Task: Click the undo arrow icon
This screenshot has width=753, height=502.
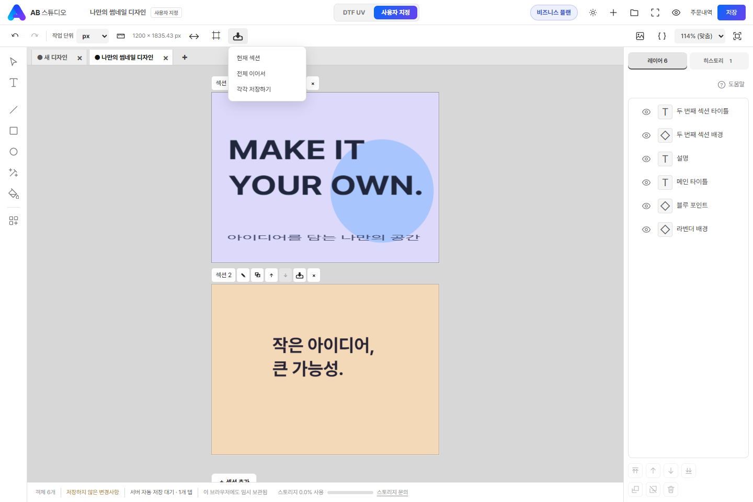Action: (x=15, y=36)
